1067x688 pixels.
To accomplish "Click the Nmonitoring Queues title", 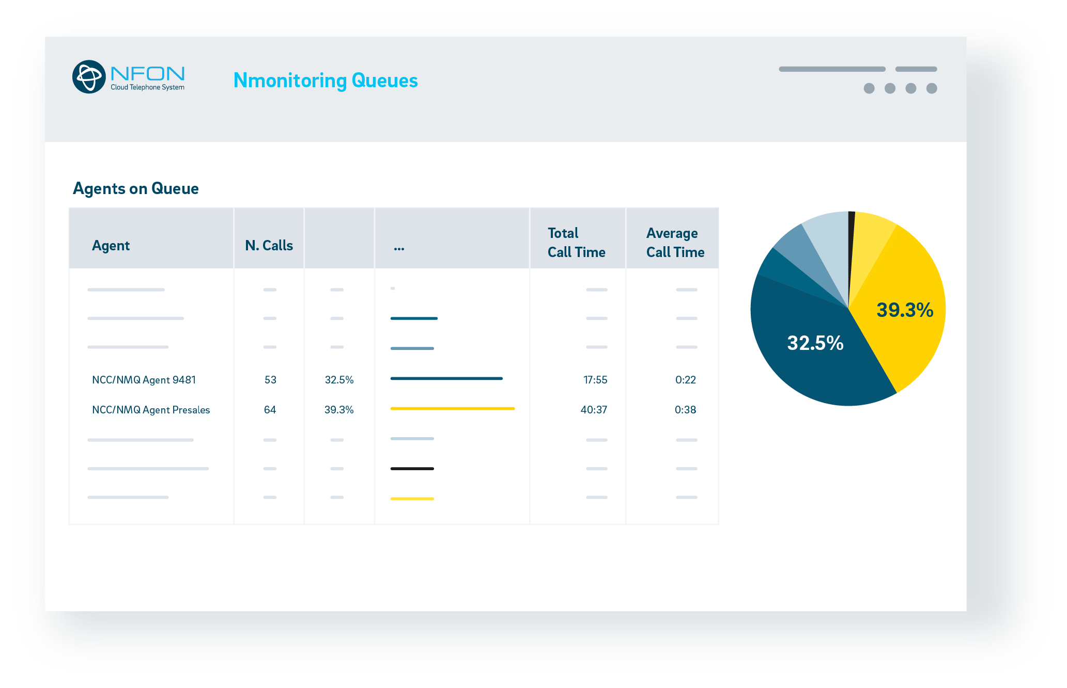I will 325,81.
